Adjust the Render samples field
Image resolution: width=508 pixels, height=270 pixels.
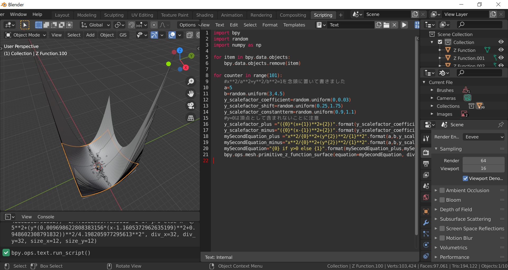(483, 161)
